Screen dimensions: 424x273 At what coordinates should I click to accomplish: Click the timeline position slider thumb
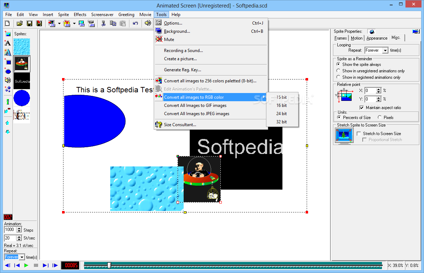pos(109,266)
